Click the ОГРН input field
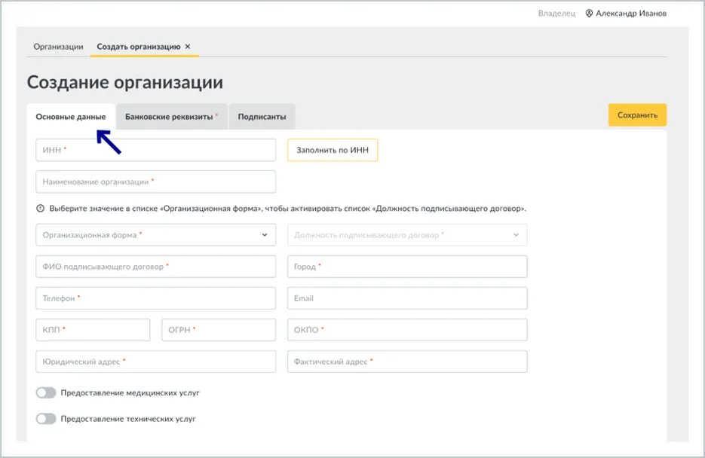Image resolution: width=705 pixels, height=458 pixels. [x=219, y=330]
